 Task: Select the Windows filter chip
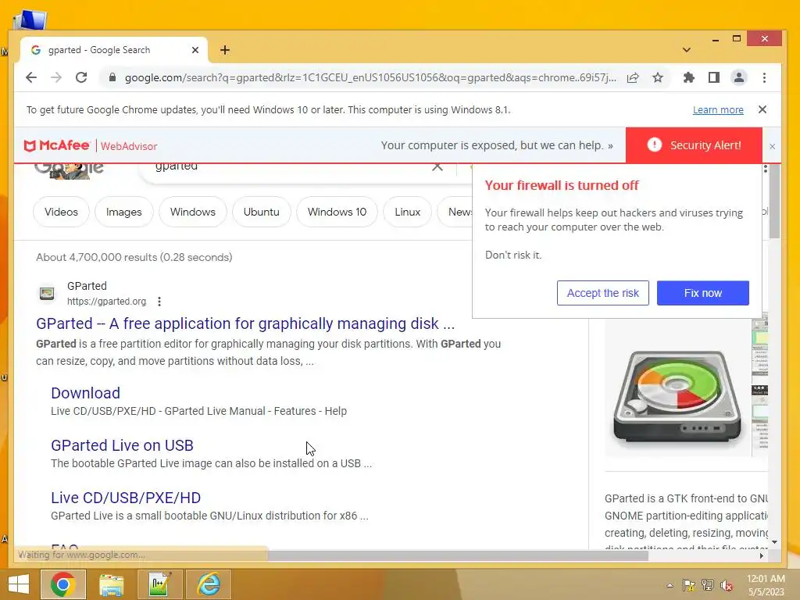(x=193, y=212)
